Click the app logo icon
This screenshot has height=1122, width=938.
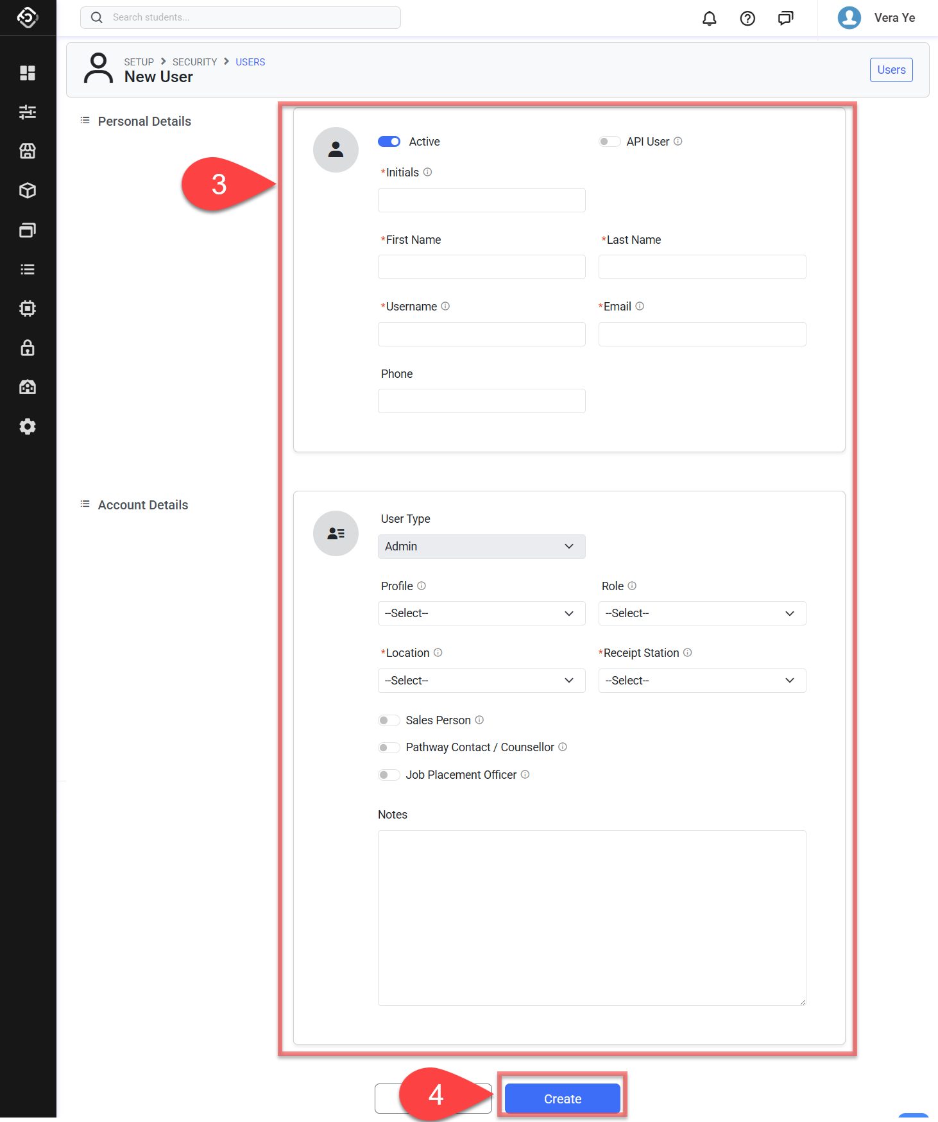[28, 17]
